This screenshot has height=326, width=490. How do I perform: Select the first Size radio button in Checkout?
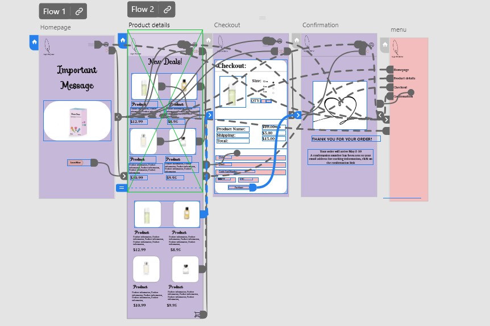273,81
